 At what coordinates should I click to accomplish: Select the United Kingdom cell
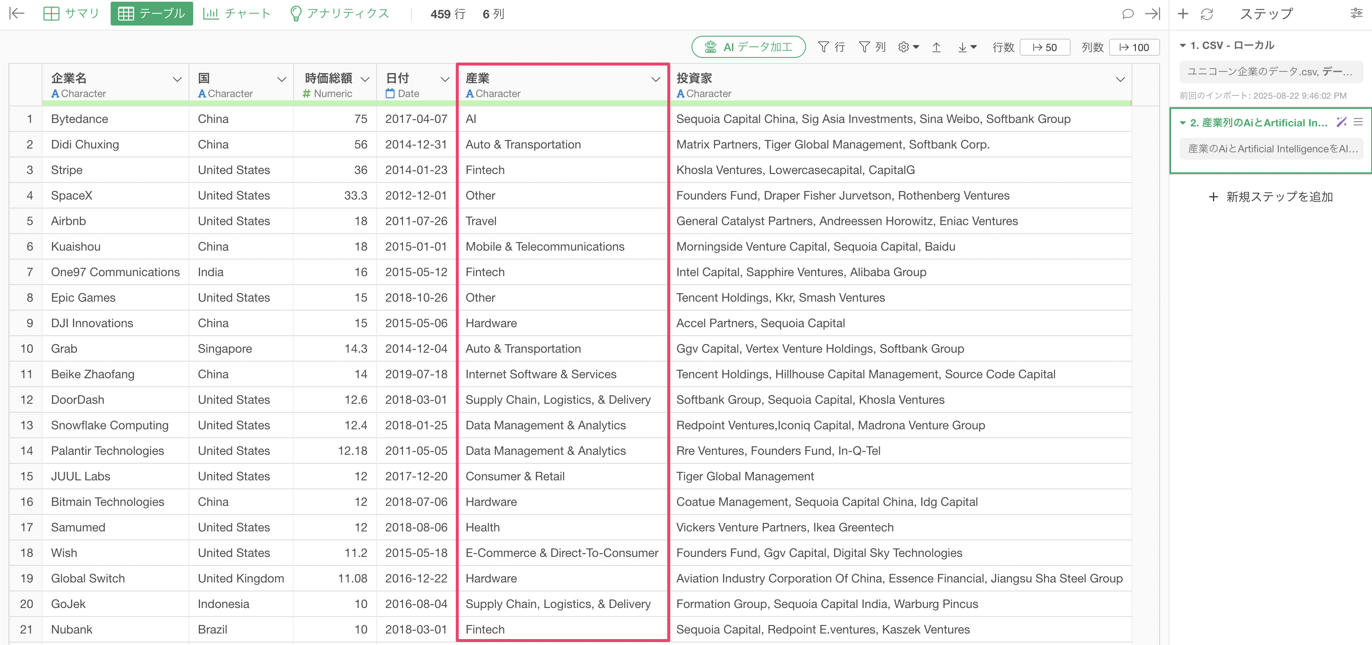point(241,579)
